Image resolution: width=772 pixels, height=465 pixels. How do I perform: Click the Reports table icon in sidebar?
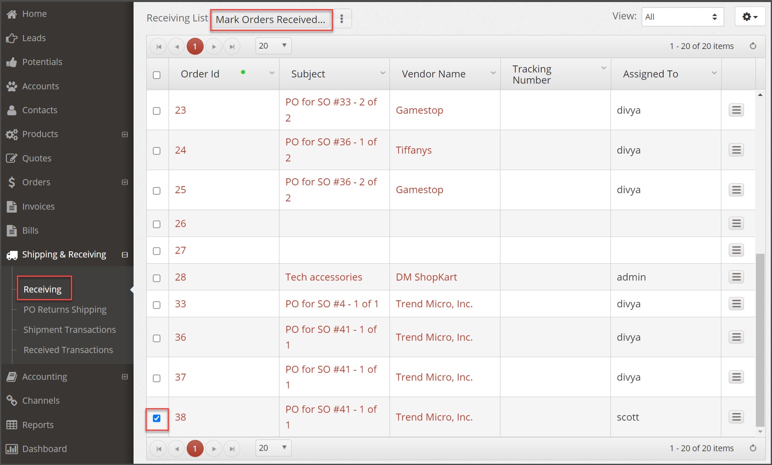coord(12,425)
